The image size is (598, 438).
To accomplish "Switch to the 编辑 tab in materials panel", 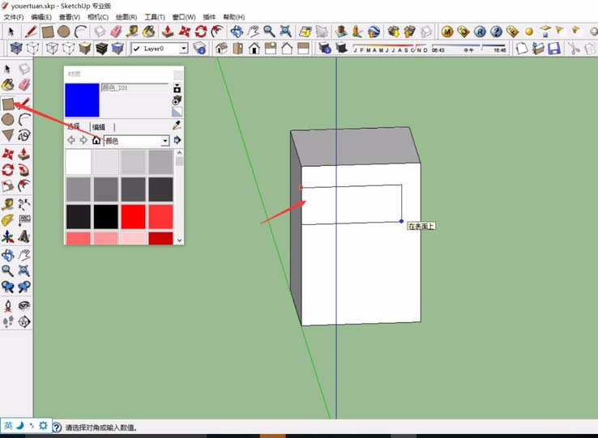I will point(99,127).
